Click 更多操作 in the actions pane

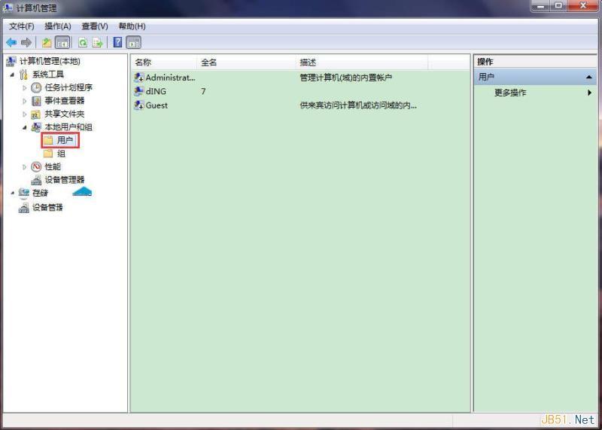pyautogui.click(x=510, y=93)
